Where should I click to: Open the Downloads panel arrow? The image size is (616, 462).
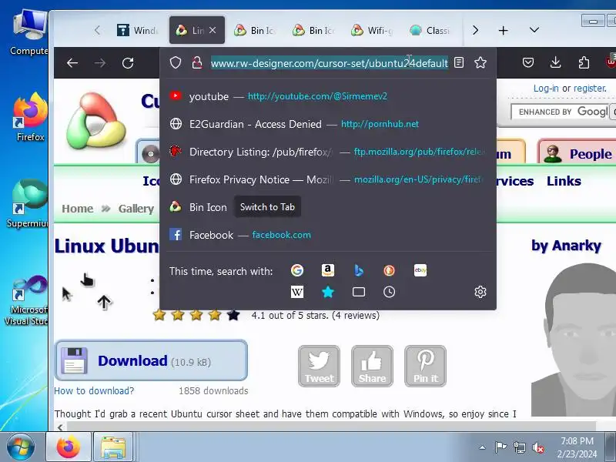click(x=555, y=62)
